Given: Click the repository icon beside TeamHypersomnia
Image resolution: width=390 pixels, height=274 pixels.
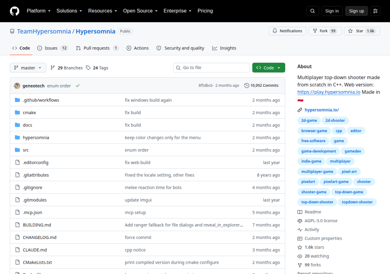Looking at the screenshot, I should [12, 31].
